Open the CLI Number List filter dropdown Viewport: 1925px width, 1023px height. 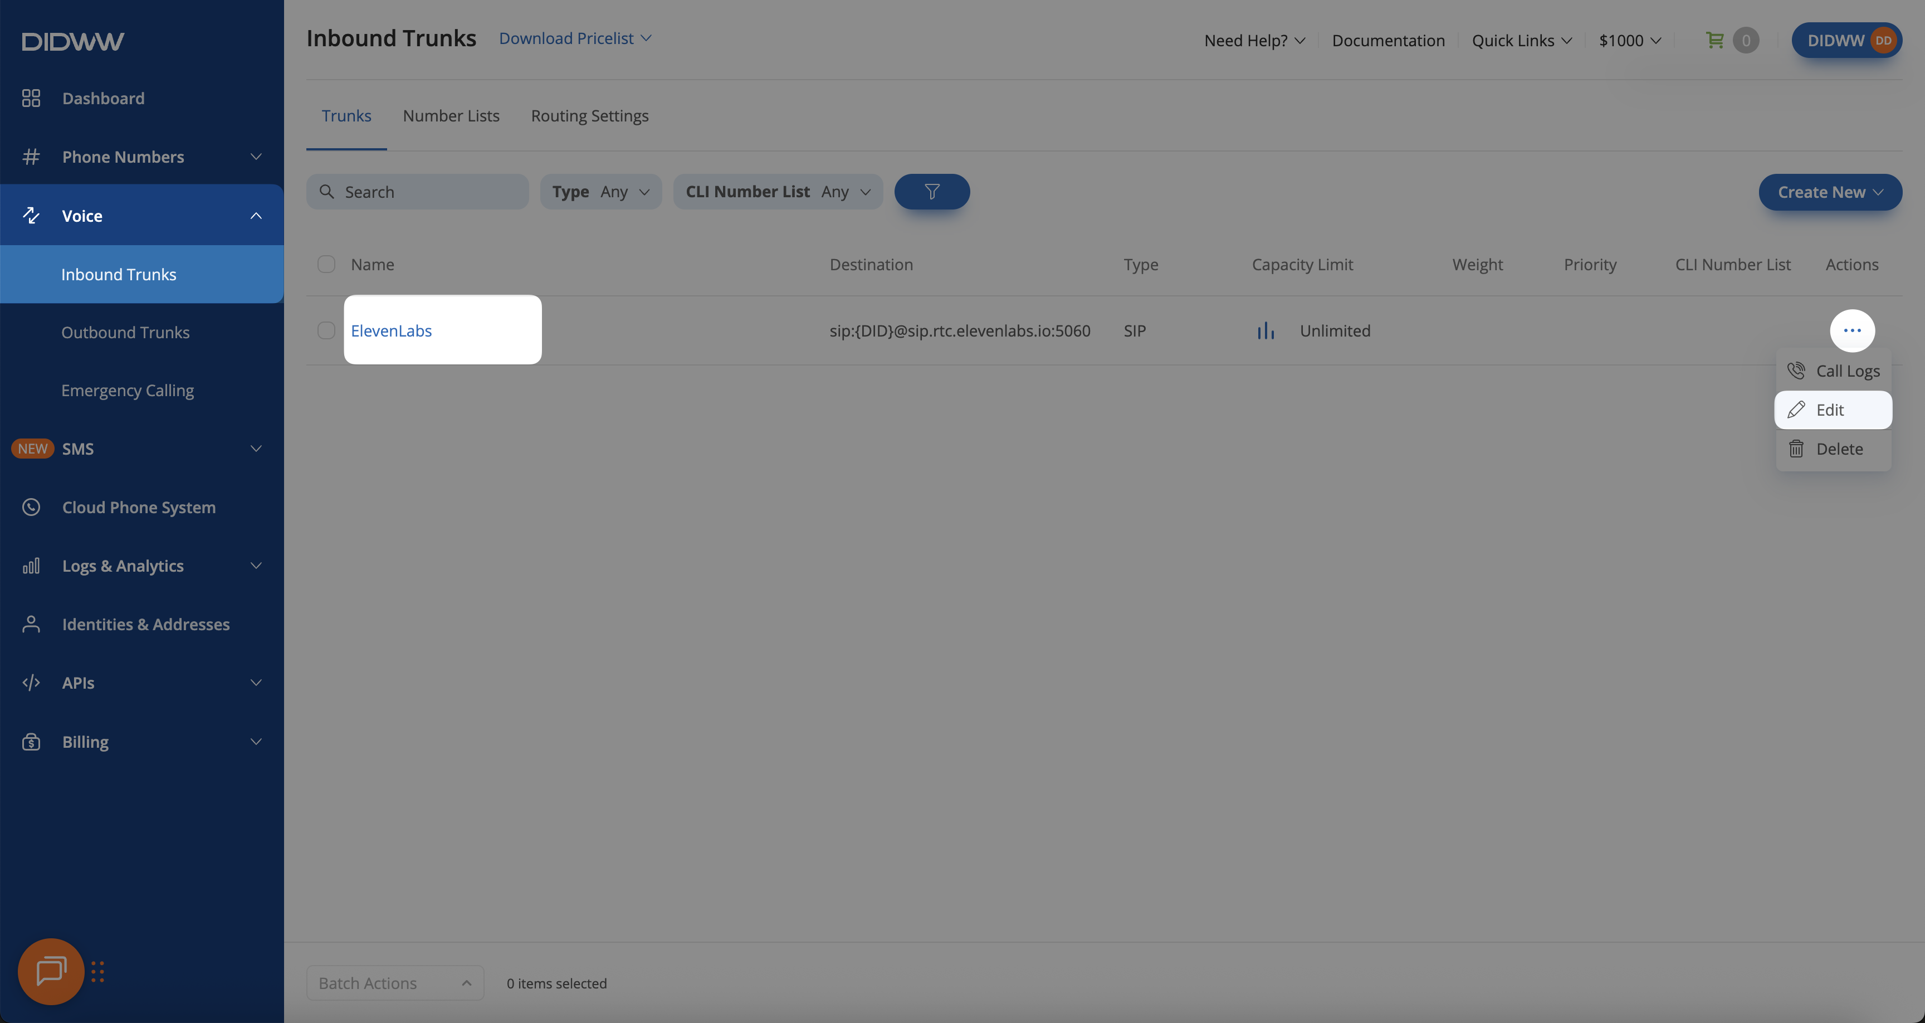pos(777,192)
